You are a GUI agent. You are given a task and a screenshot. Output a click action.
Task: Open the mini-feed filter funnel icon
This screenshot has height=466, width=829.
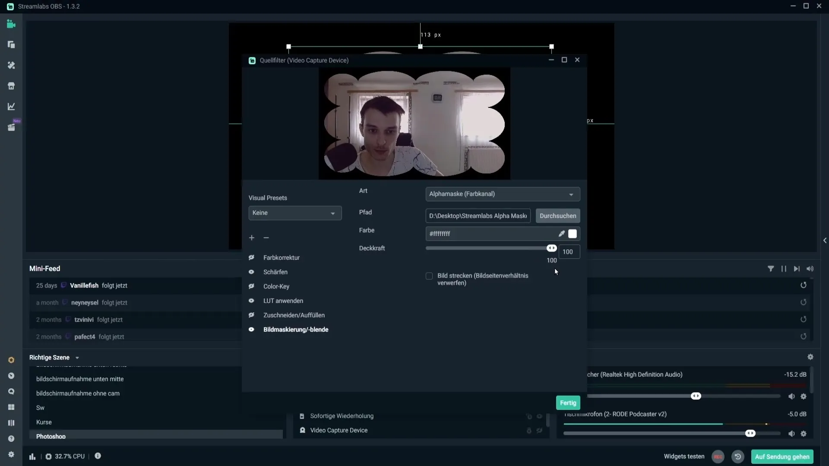click(771, 268)
